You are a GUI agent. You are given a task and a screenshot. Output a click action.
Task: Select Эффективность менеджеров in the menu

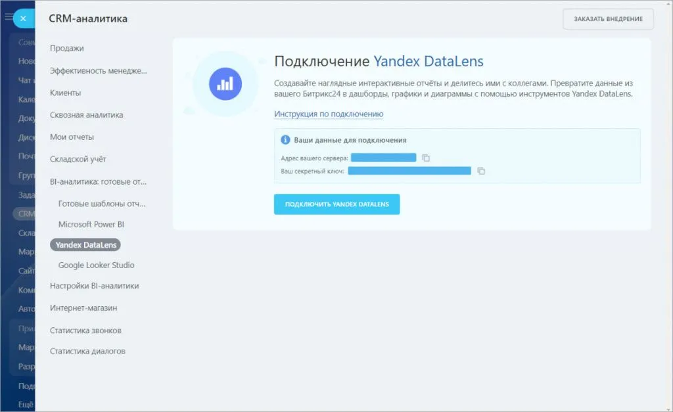pos(98,71)
